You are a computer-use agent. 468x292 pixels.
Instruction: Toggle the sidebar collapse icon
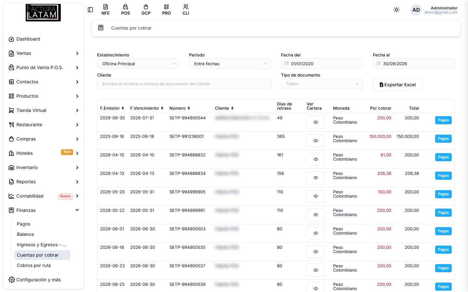[90, 10]
